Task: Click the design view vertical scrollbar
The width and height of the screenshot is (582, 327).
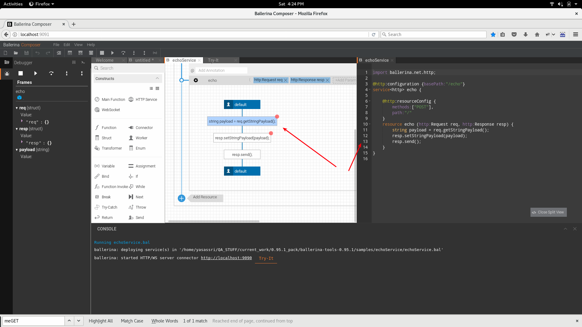Action: coord(355,176)
